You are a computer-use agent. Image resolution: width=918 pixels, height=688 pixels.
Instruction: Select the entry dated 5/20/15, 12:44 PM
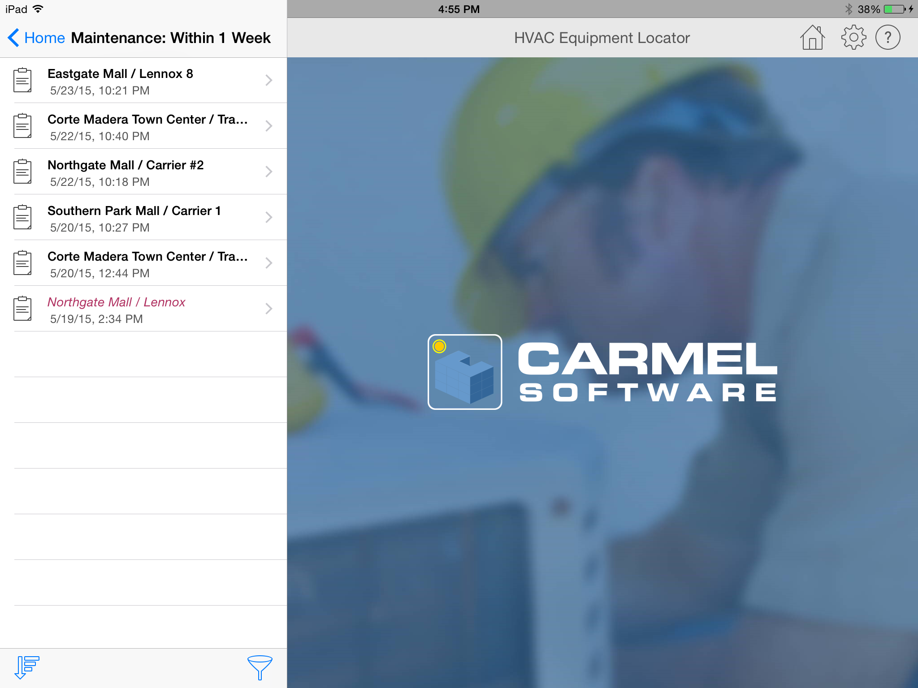[x=143, y=263]
